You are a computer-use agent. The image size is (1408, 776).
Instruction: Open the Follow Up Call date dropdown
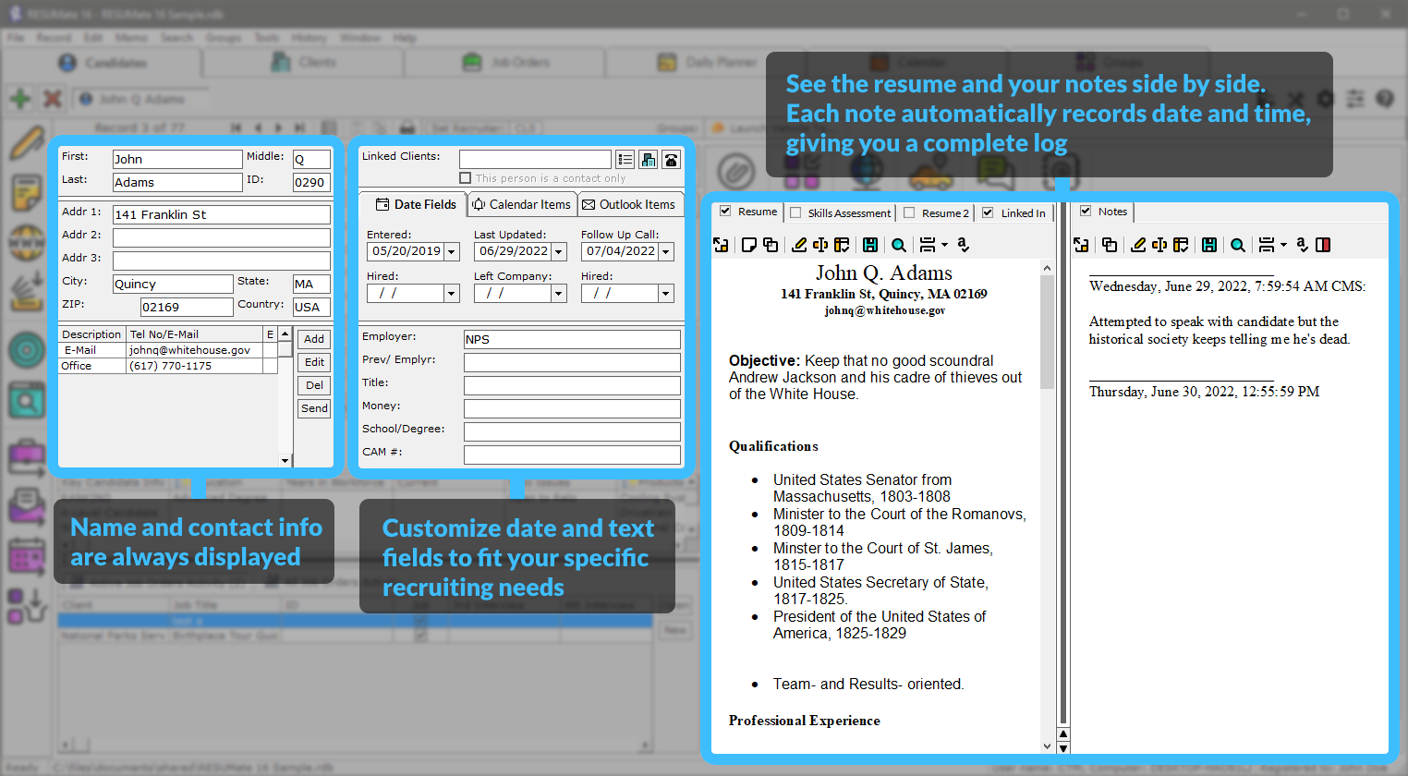(x=666, y=251)
